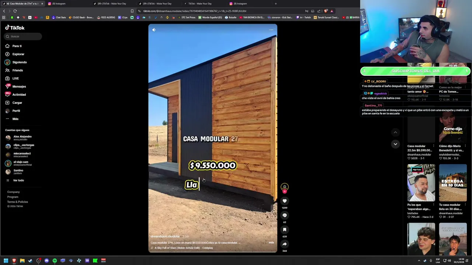Reload the page
This screenshot has height=265, width=472.
[15, 11]
